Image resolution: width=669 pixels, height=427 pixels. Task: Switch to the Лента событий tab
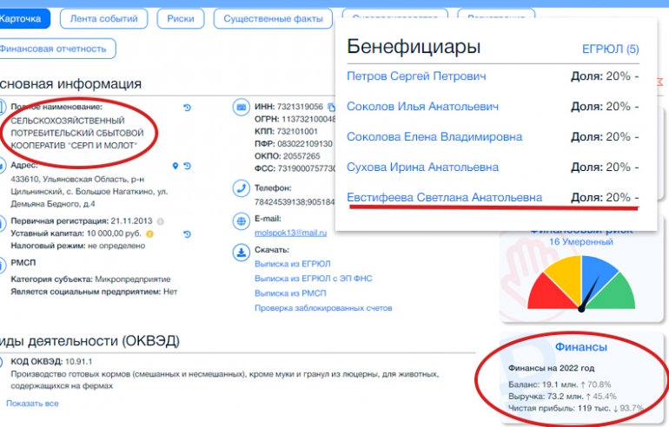[x=104, y=18]
